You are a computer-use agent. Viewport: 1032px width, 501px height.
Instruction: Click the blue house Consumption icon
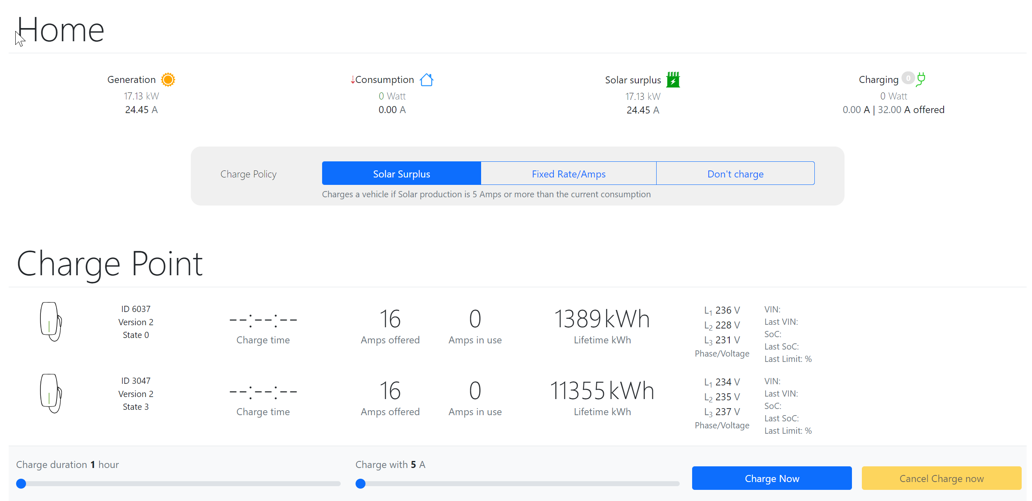tap(426, 80)
